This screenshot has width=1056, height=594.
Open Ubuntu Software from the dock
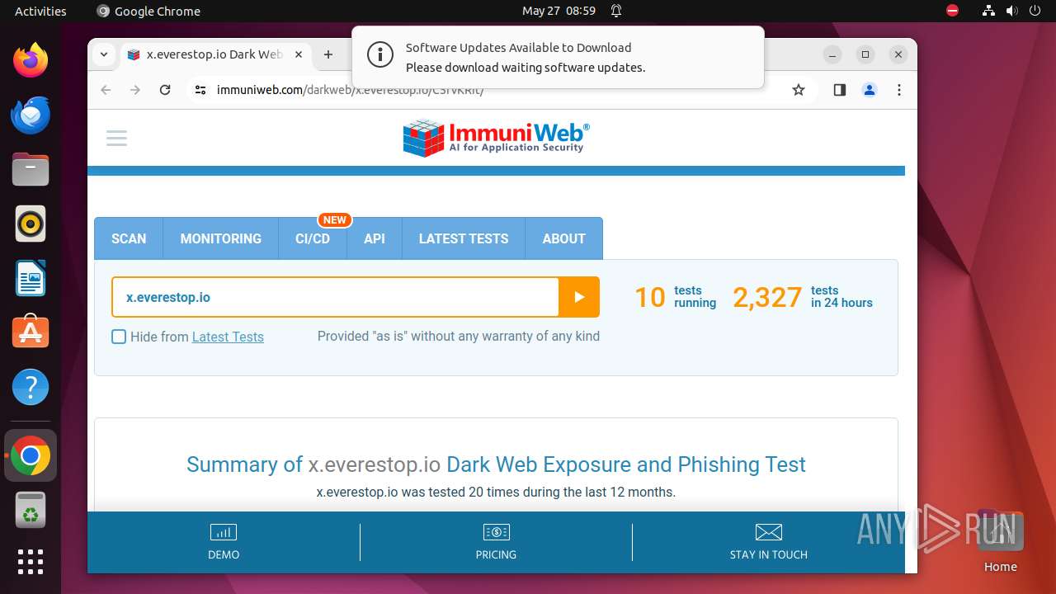pyautogui.click(x=31, y=332)
